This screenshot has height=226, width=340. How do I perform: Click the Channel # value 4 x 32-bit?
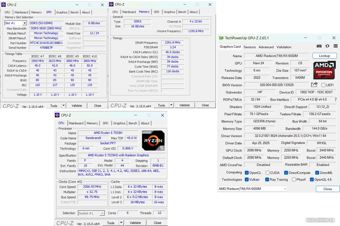click(196, 21)
